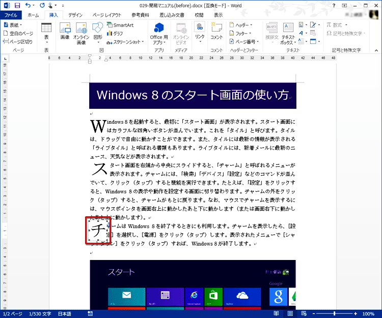Insert a 空白のページ blank page
This screenshot has width=382, height=318.
pos(18,34)
